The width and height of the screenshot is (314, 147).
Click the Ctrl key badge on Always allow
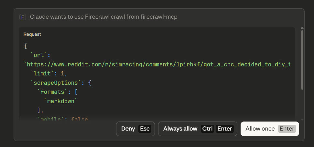[207, 129]
